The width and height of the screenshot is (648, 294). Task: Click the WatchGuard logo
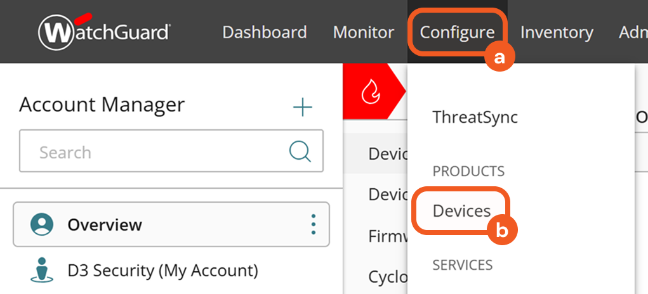(104, 32)
